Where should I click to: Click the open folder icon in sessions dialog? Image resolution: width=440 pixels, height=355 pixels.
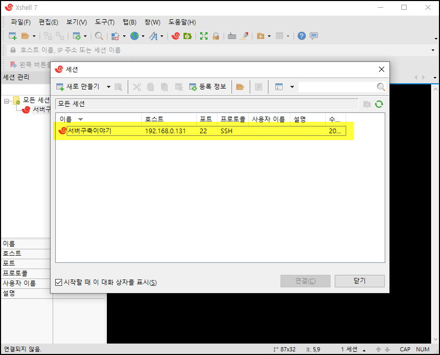click(240, 87)
